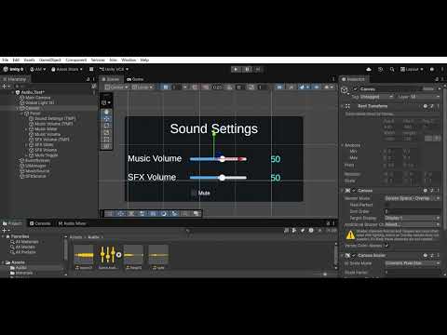447x335 pixels.
Task: Click the package manager icon beside Asset Store
Action: [91, 69]
